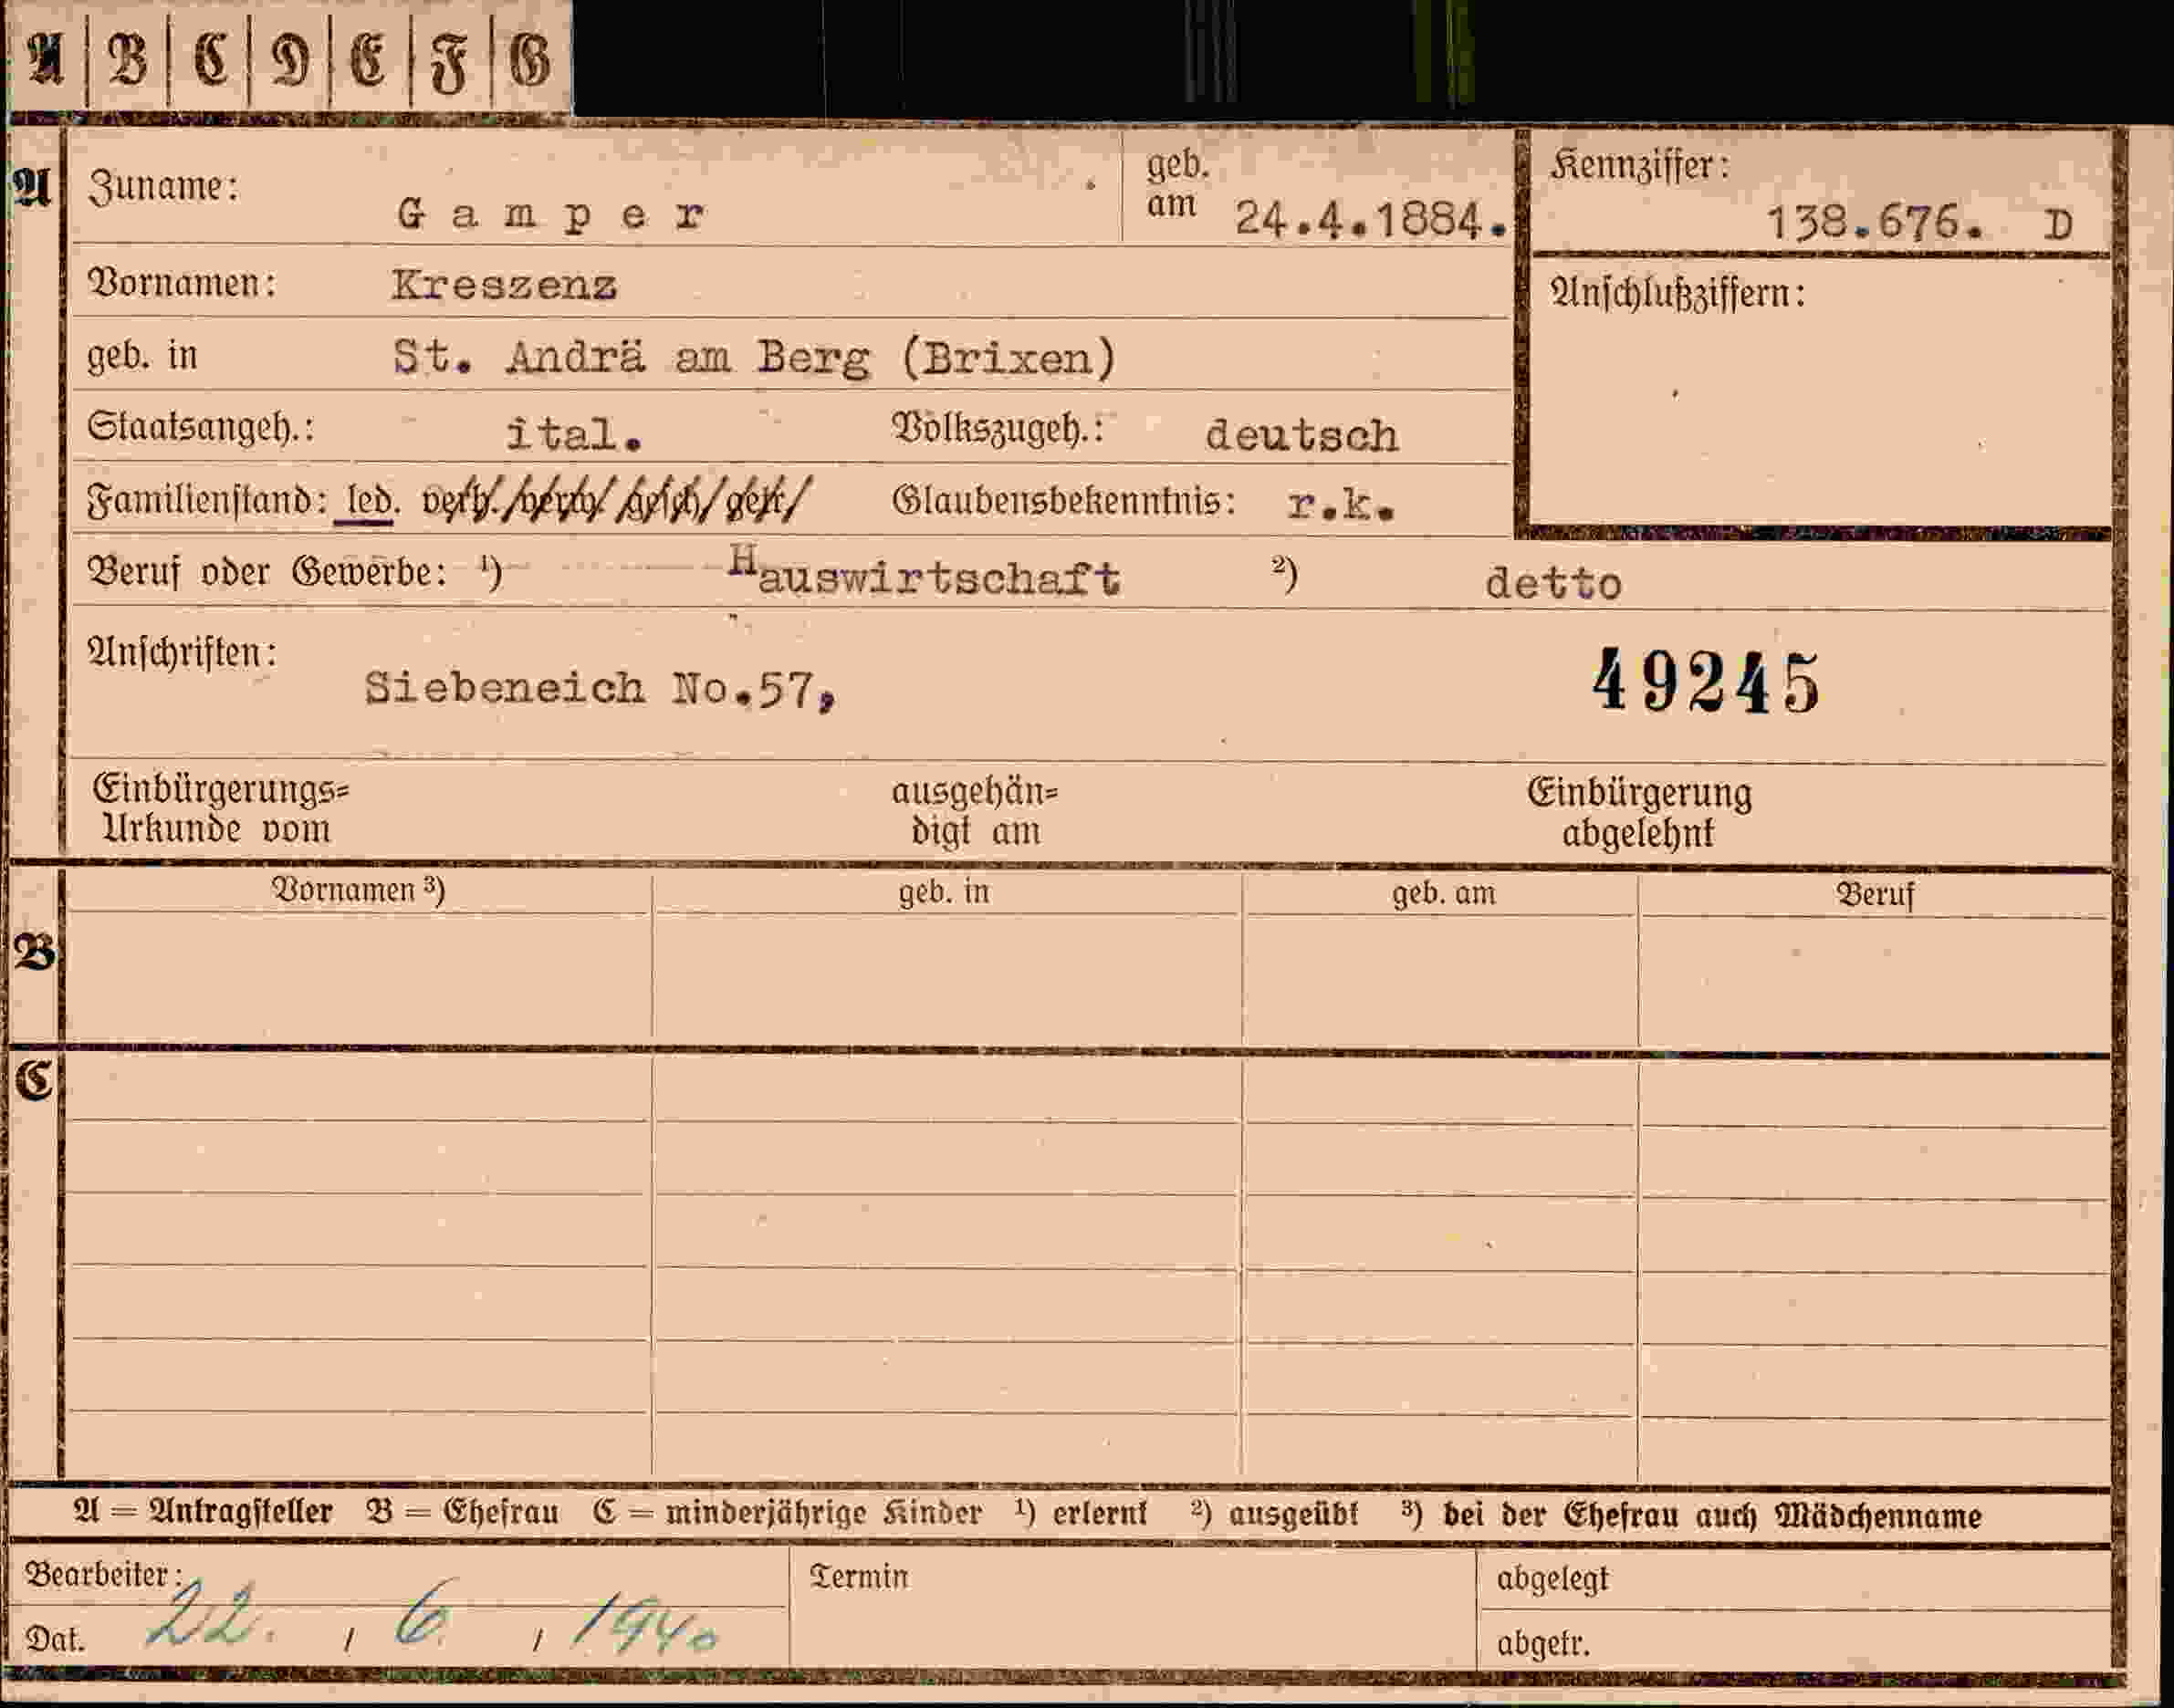The width and height of the screenshot is (2174, 1708).
Task: Click the surname 'Gamper'
Action: click(551, 215)
